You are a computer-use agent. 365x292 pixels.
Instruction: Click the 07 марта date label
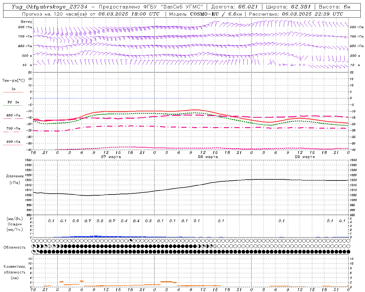pos(111,157)
